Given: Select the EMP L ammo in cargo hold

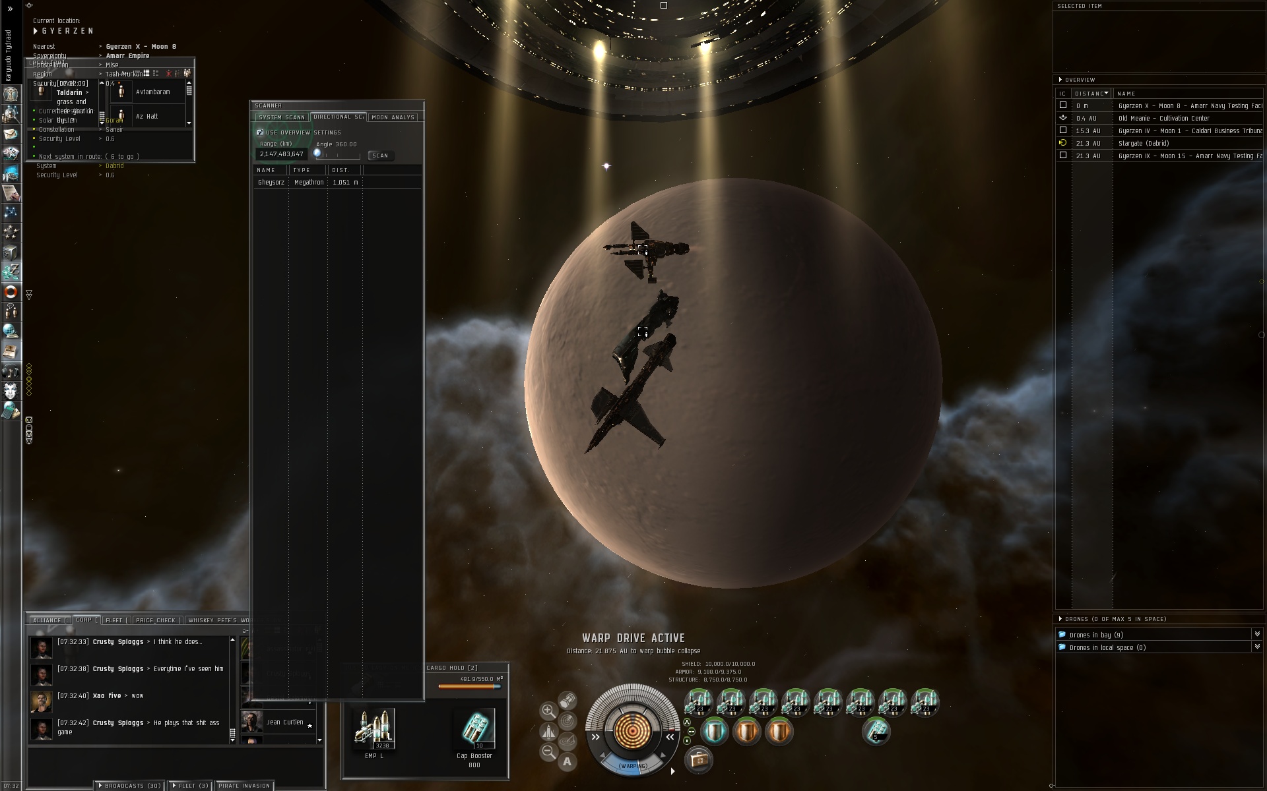Looking at the screenshot, I should point(374,728).
